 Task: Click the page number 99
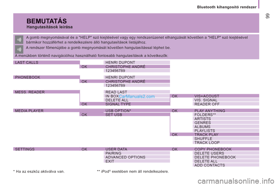click(x=267, y=16)
